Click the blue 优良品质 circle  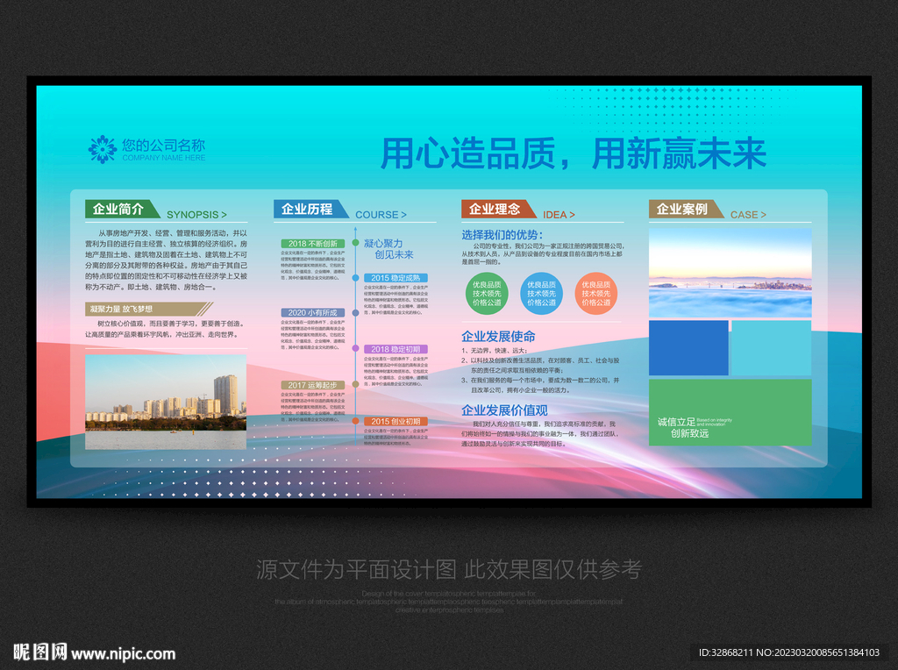[541, 294]
